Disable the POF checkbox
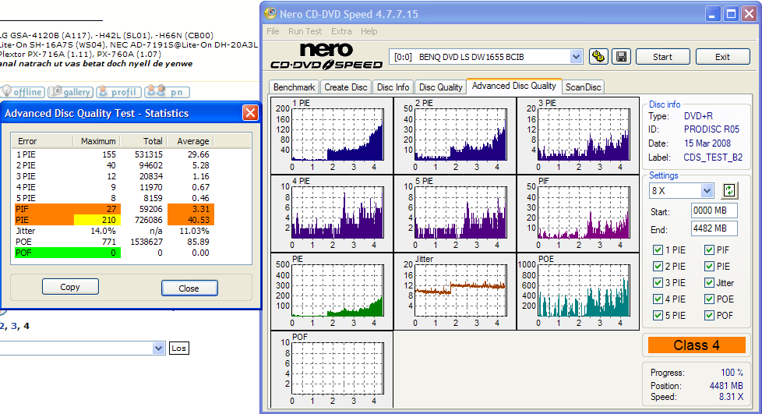The image size is (762, 414). coord(710,316)
